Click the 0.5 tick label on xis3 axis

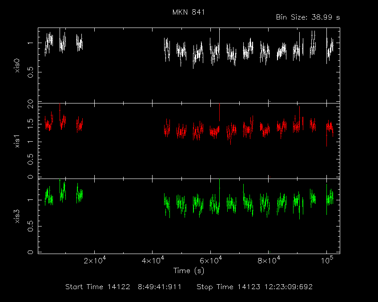(x=30, y=226)
